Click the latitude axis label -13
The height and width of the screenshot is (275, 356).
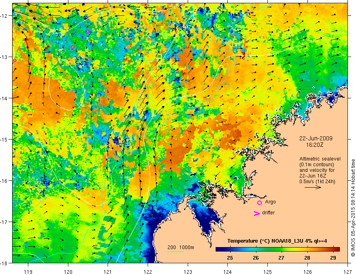pos(4,57)
